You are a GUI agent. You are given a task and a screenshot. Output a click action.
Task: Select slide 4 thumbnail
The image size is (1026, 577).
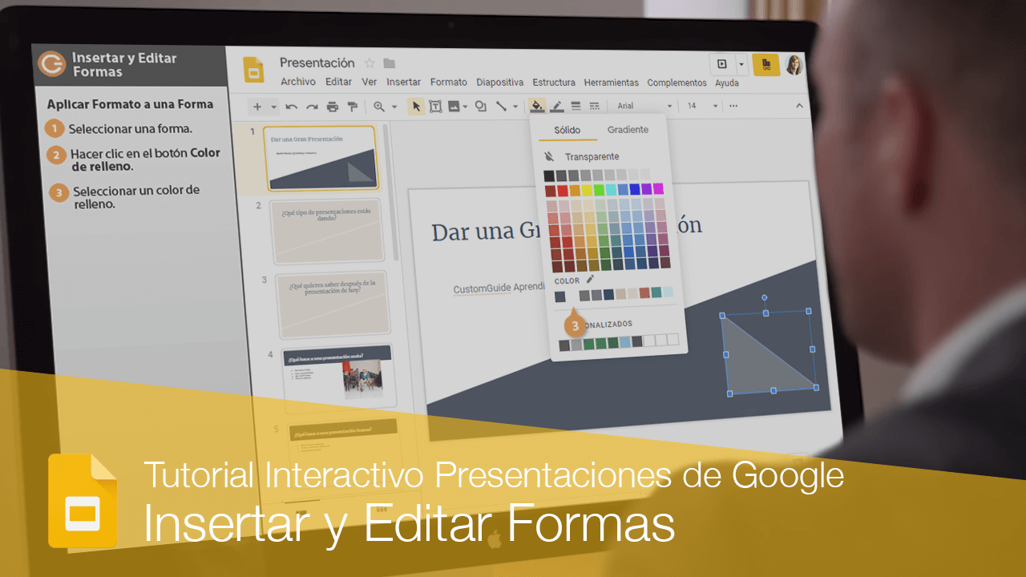pyautogui.click(x=338, y=377)
